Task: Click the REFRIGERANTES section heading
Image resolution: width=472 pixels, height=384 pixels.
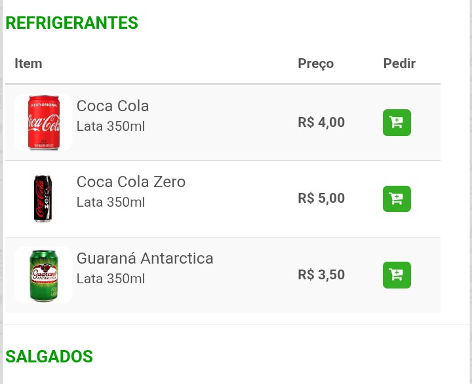Action: click(72, 23)
